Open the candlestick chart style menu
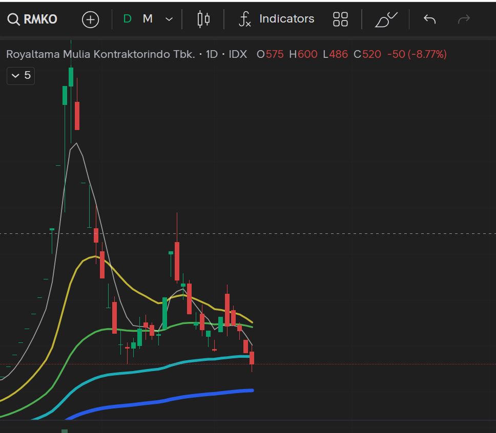This screenshot has height=433, width=496. (203, 19)
